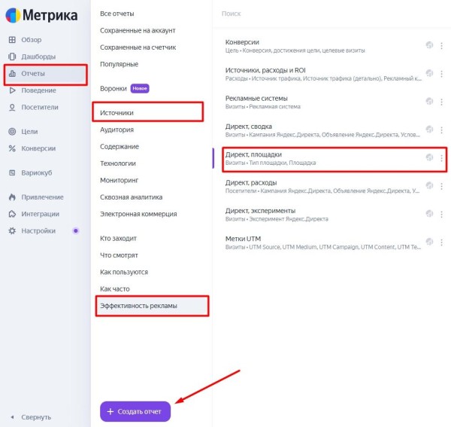Viewport: 451px width, 427px height.
Task: Open the Воронки report category
Action: click(x=114, y=88)
